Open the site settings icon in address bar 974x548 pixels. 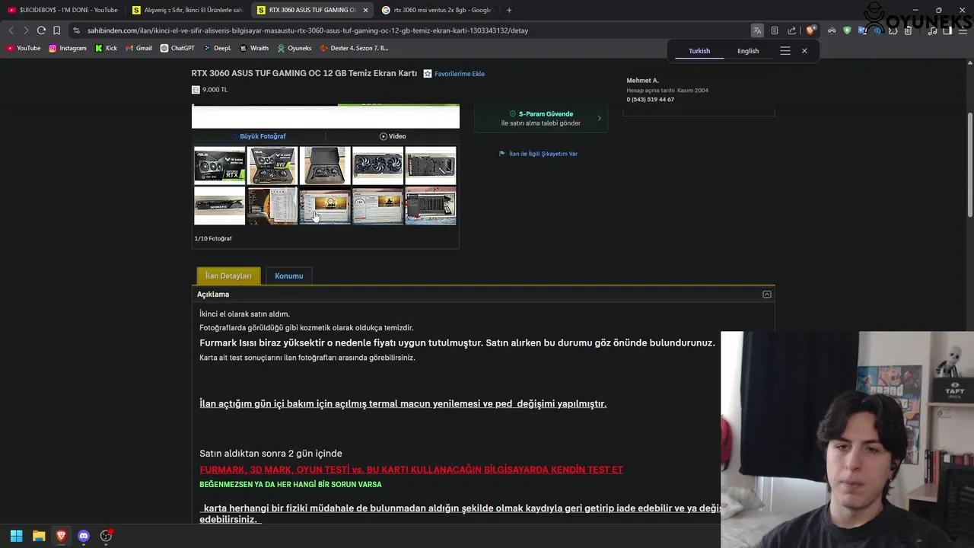[76, 30]
